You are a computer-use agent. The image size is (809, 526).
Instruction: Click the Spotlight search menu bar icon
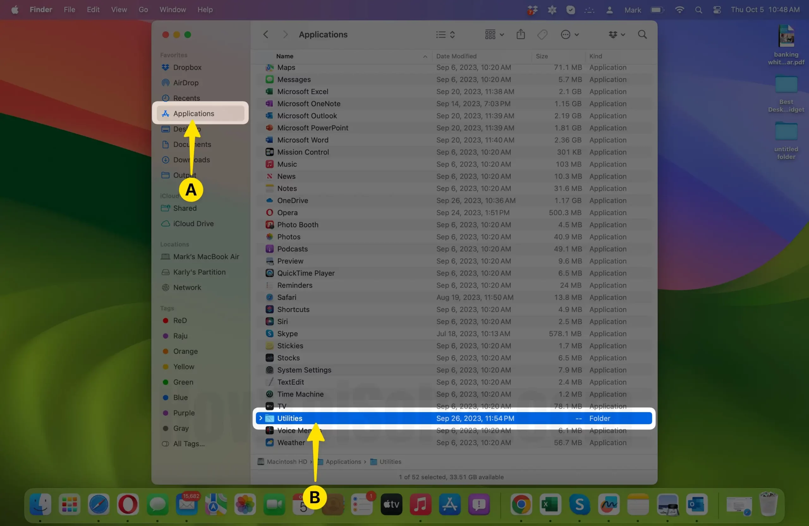[698, 9]
